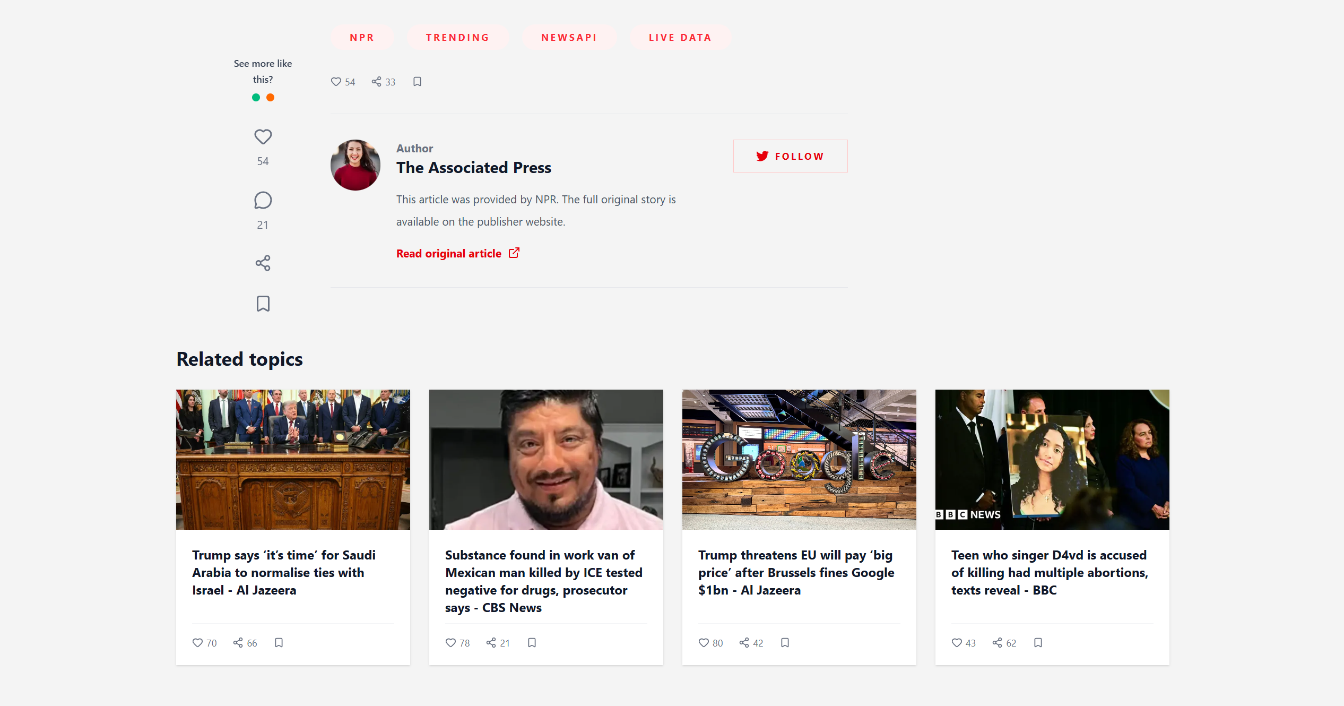Screen dimensions: 1344x706
Task: Open the man in pink shirt thumbnail
Action: coord(546,460)
